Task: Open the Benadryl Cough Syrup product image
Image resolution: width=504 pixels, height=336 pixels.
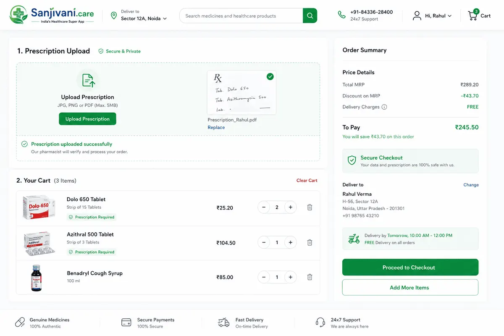Action: (37, 278)
